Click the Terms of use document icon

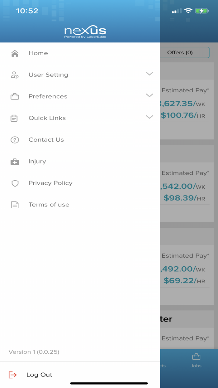[x=15, y=205]
